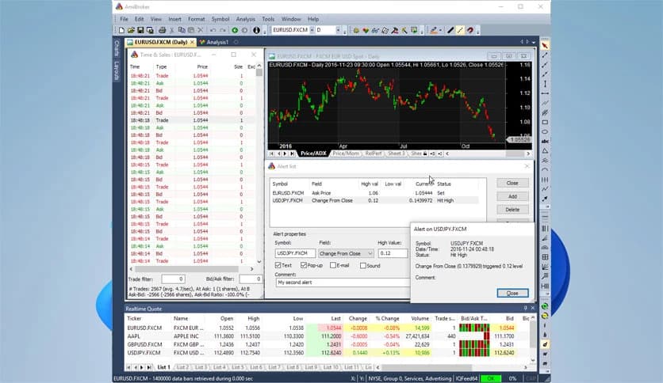Screen dimensions: 663x383
Task: Select the vertical line drawing tool
Action: (x=545, y=84)
